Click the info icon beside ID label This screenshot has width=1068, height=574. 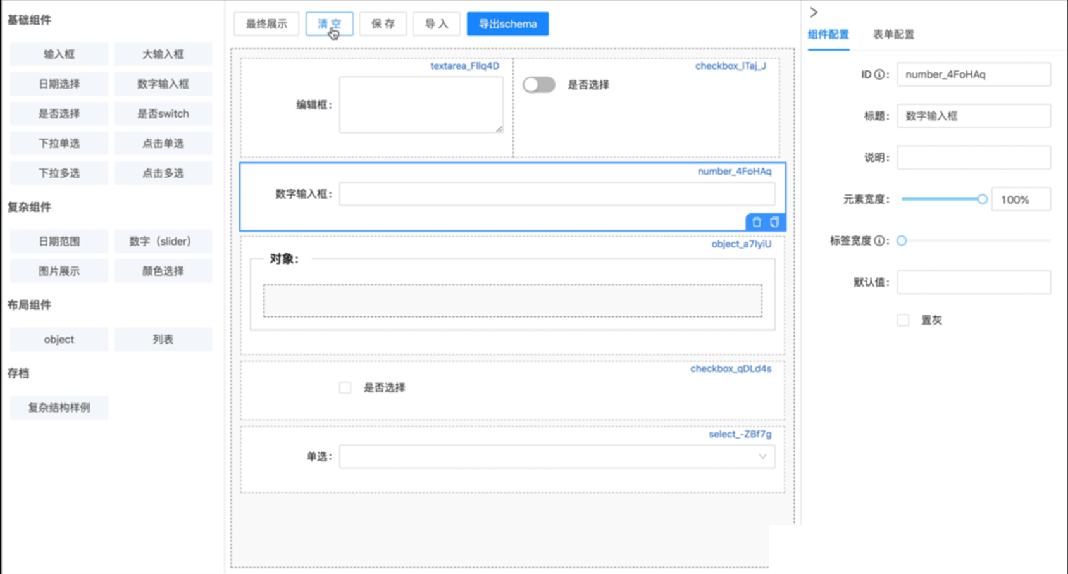tap(879, 75)
